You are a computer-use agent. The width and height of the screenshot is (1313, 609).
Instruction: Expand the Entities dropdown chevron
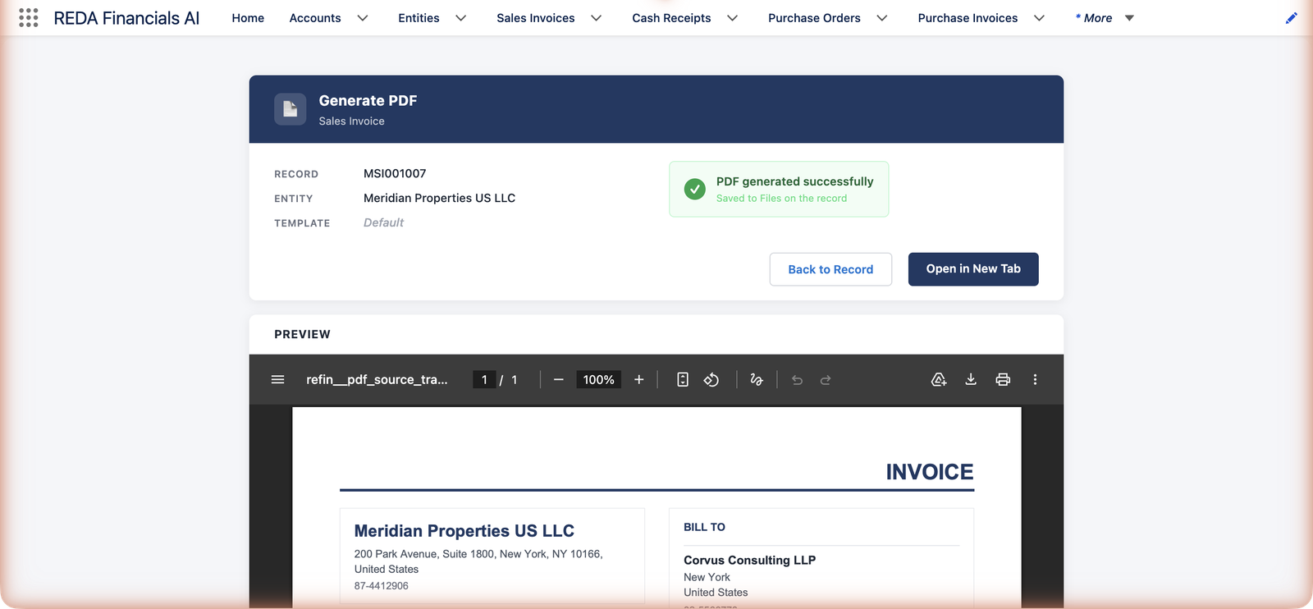tap(461, 18)
